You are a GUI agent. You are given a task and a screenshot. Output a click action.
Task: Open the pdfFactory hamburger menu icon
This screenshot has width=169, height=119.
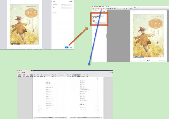click(94, 8)
